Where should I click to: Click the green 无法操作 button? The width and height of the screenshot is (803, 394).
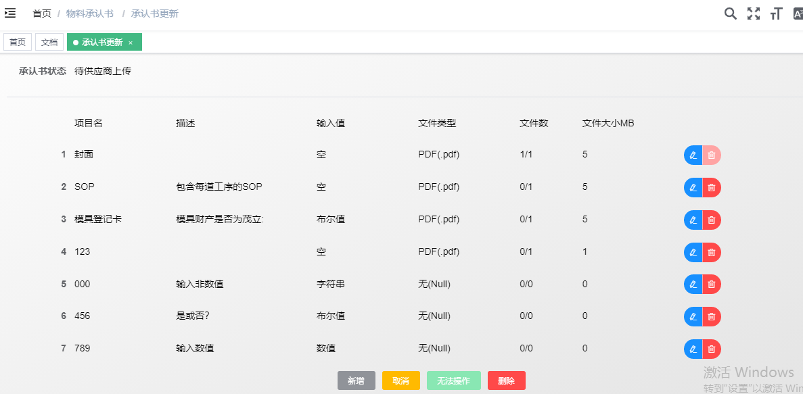tap(453, 380)
